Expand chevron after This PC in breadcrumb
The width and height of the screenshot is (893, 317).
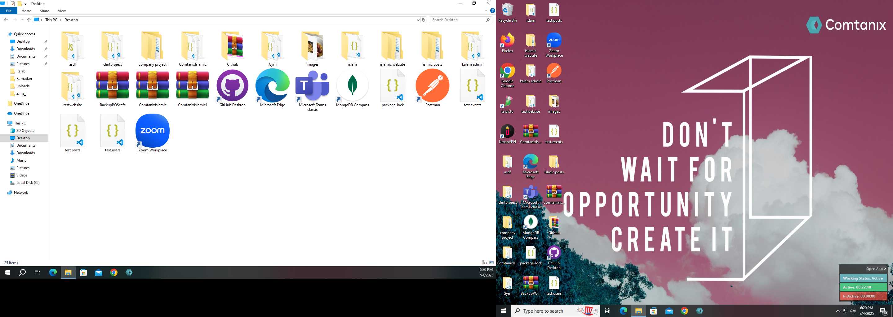(x=61, y=20)
